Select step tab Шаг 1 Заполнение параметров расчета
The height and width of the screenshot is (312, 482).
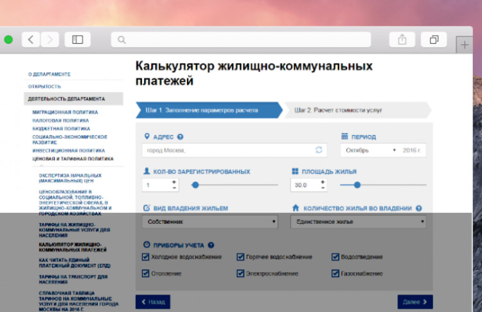coord(209,110)
